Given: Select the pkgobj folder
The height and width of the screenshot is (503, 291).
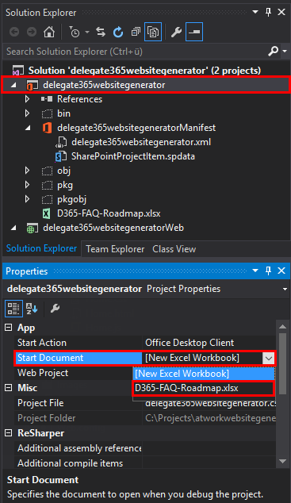Looking at the screenshot, I should point(71,199).
